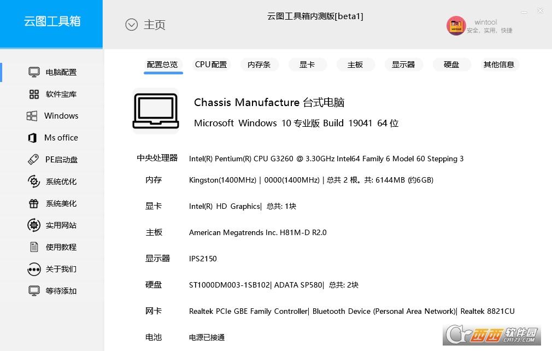Click the 电脑配置 monitor icon in sidebar
This screenshot has width=552, height=351.
(x=34, y=72)
